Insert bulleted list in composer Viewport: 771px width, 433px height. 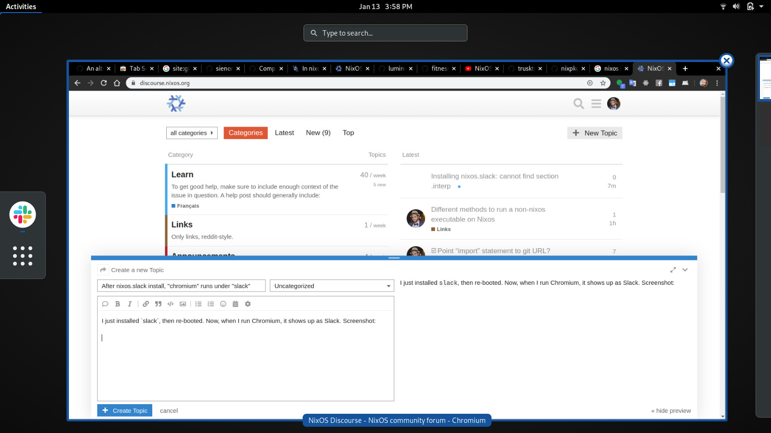click(199, 304)
